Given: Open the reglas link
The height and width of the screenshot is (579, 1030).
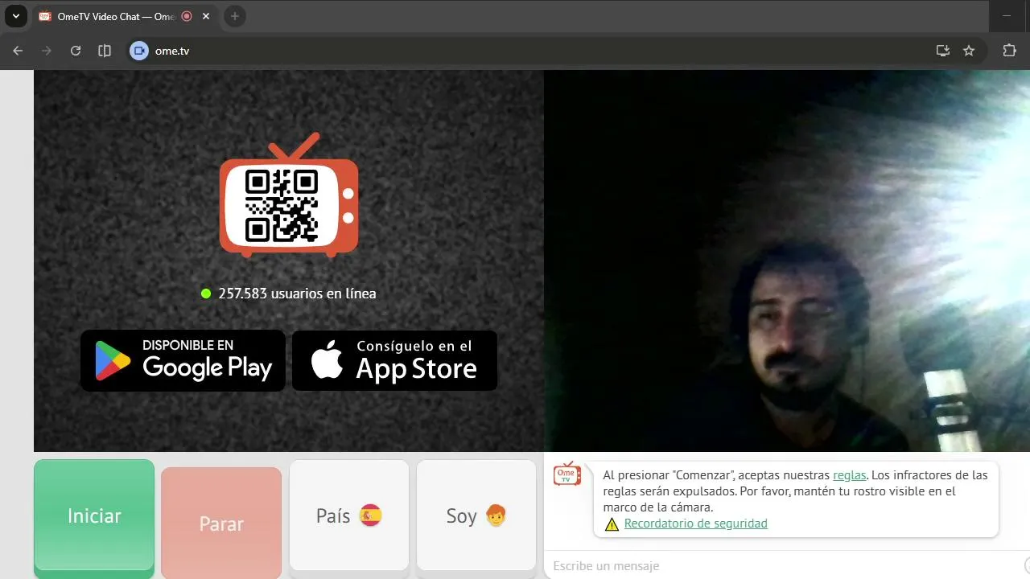Looking at the screenshot, I should tap(850, 475).
